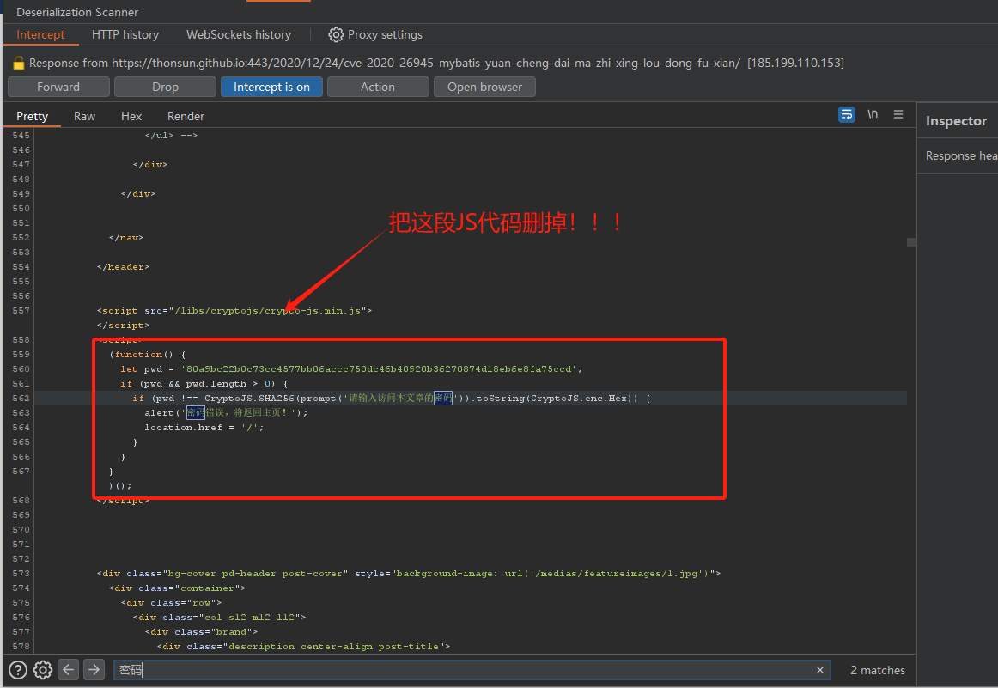Toggle show non-printable characters \n icon

click(x=873, y=114)
